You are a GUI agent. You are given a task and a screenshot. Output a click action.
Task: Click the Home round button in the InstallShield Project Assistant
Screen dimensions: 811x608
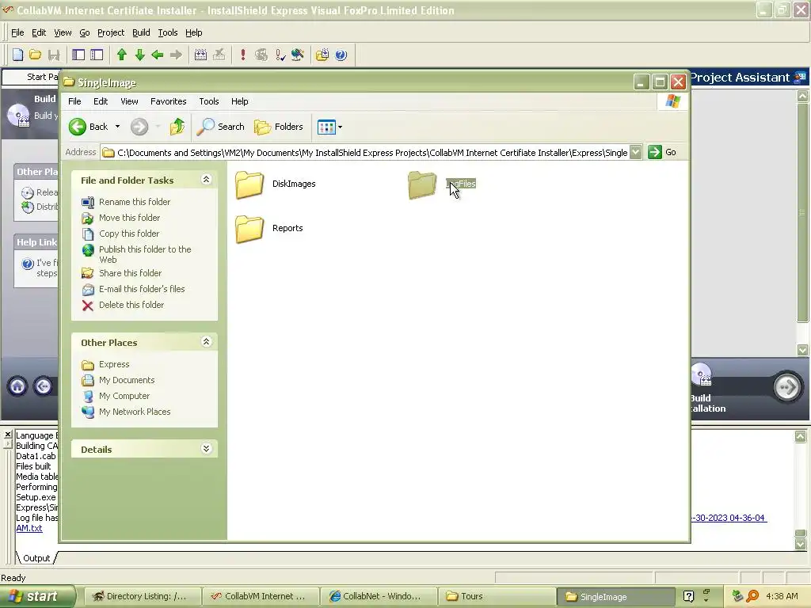tap(17, 386)
